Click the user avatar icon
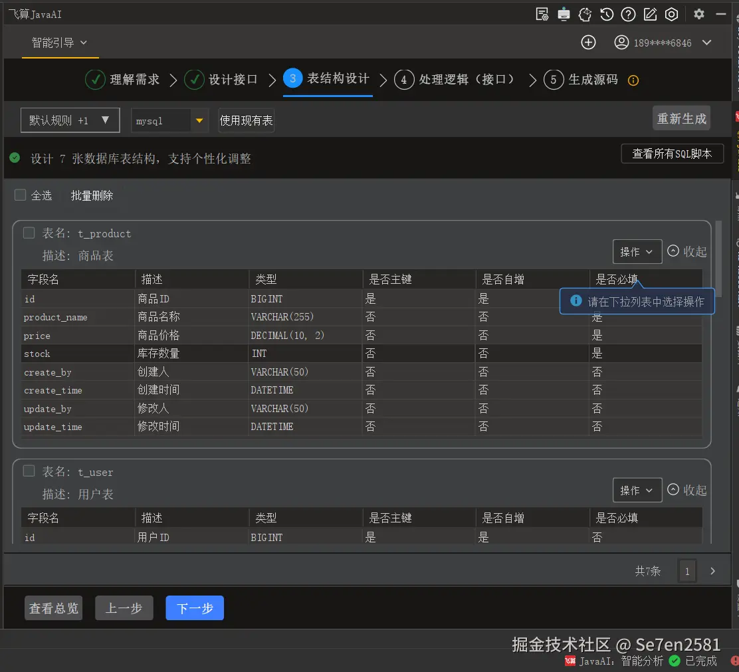Image resolution: width=739 pixels, height=672 pixels. click(x=621, y=43)
